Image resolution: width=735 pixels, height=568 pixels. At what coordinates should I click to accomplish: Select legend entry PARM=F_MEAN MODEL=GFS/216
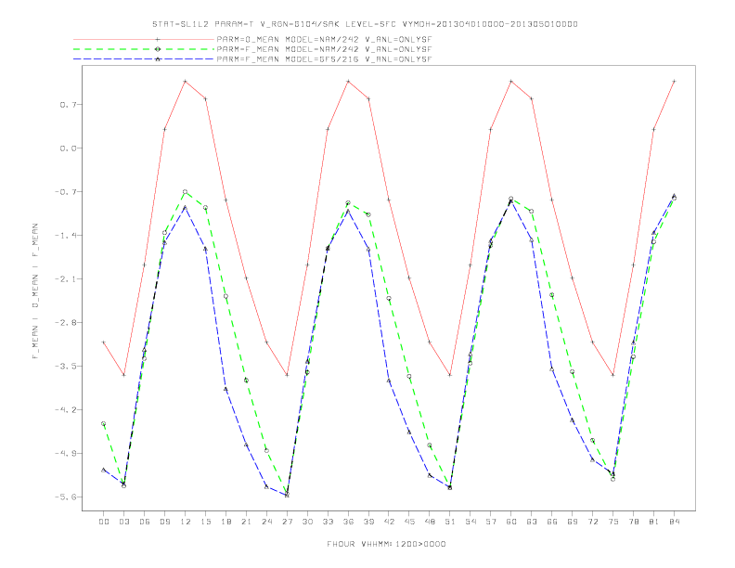324,59
